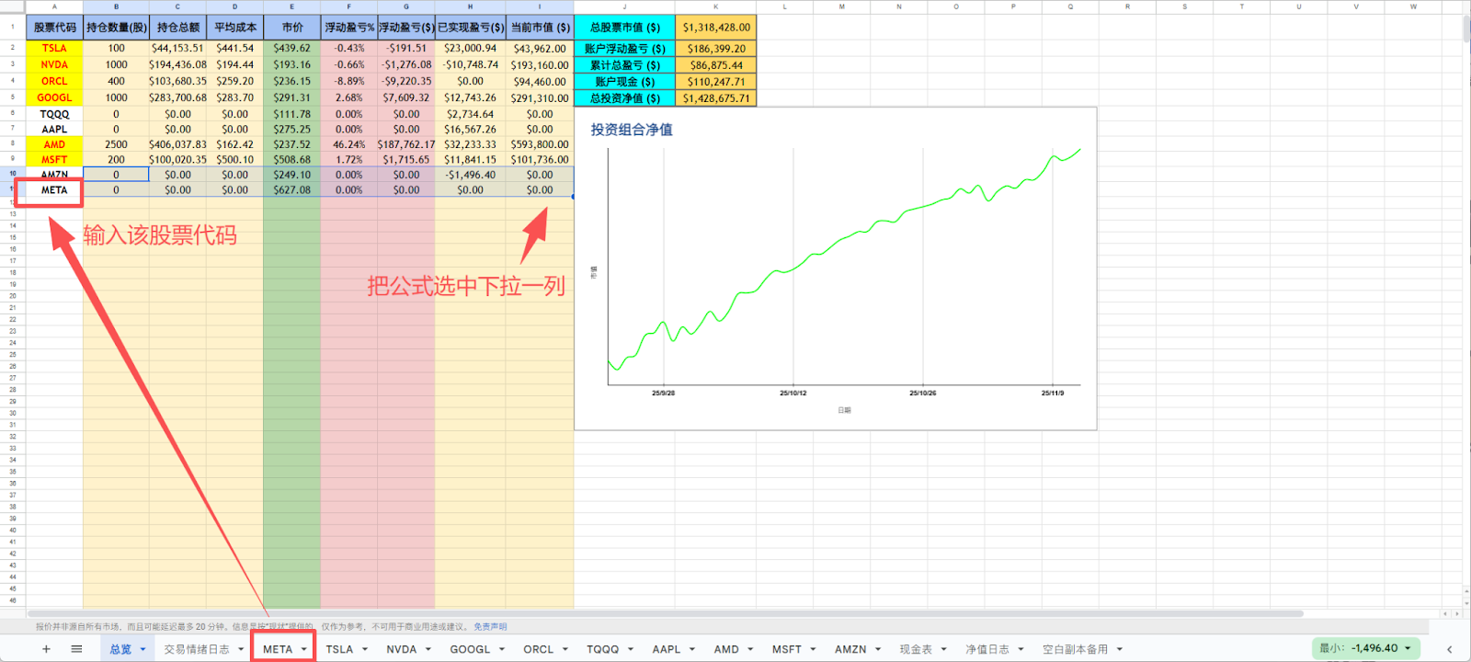The image size is (1471, 662).
Task: Switch to the 总览 sheet tab
Action: [120, 649]
